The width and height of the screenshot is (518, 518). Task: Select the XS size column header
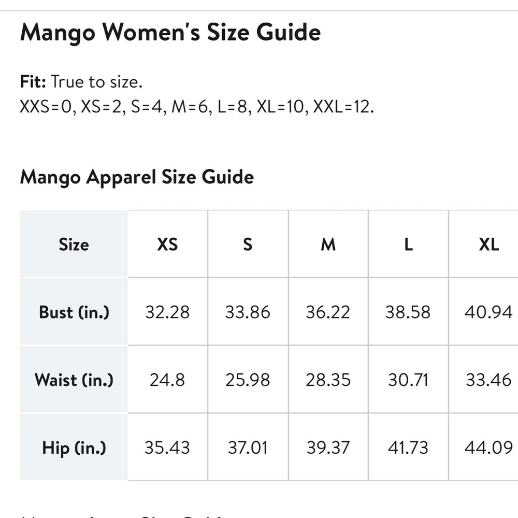click(167, 244)
